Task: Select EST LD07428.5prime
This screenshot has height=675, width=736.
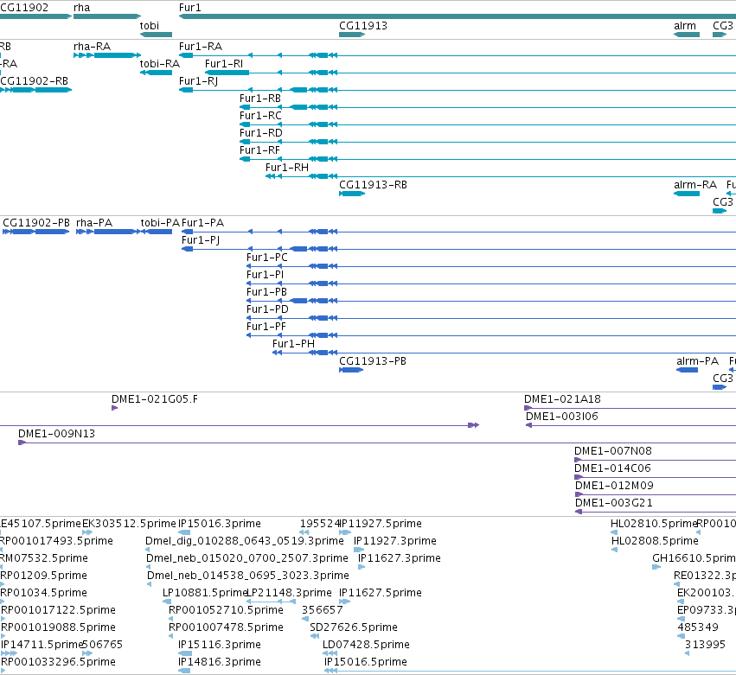Action: point(366,646)
